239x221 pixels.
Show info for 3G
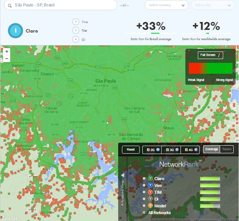(177, 150)
